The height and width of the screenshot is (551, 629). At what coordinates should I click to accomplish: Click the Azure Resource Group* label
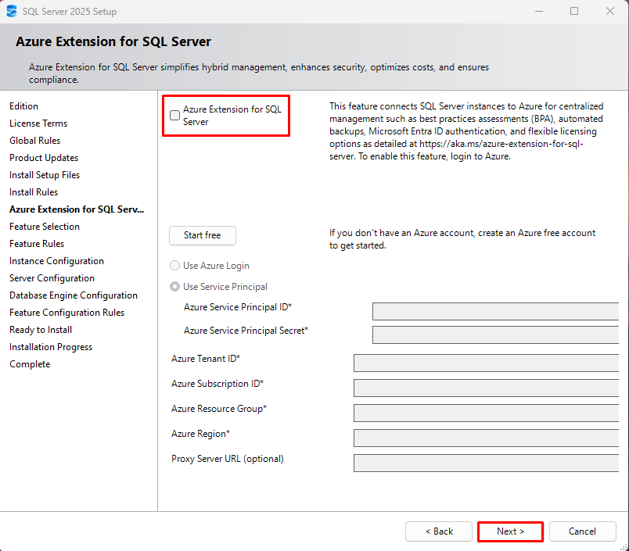pos(219,409)
